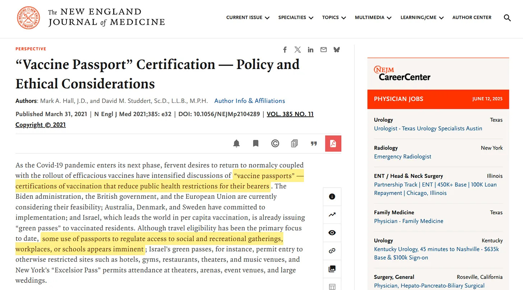
Task: Click the 'Published March 31, 2021' text
Action: click(x=51, y=114)
